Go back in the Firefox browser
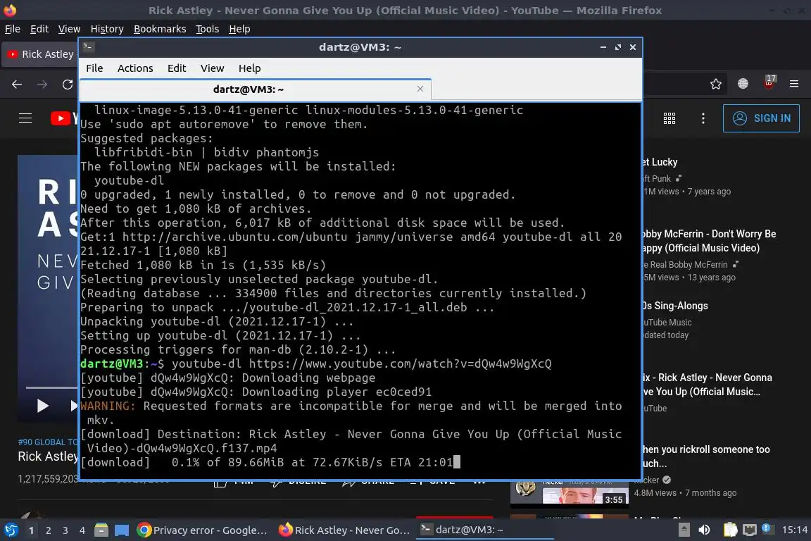Viewport: 811px width, 541px height. 17,85
